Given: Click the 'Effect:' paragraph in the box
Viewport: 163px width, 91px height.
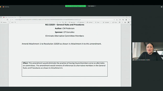Looking at the screenshot, I should pyautogui.click(x=64, y=65).
